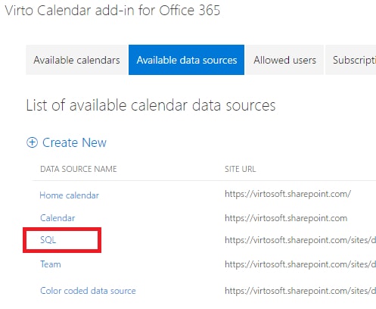Click the plus circle icon beside Create New
The height and width of the screenshot is (309, 376).
[32, 142]
